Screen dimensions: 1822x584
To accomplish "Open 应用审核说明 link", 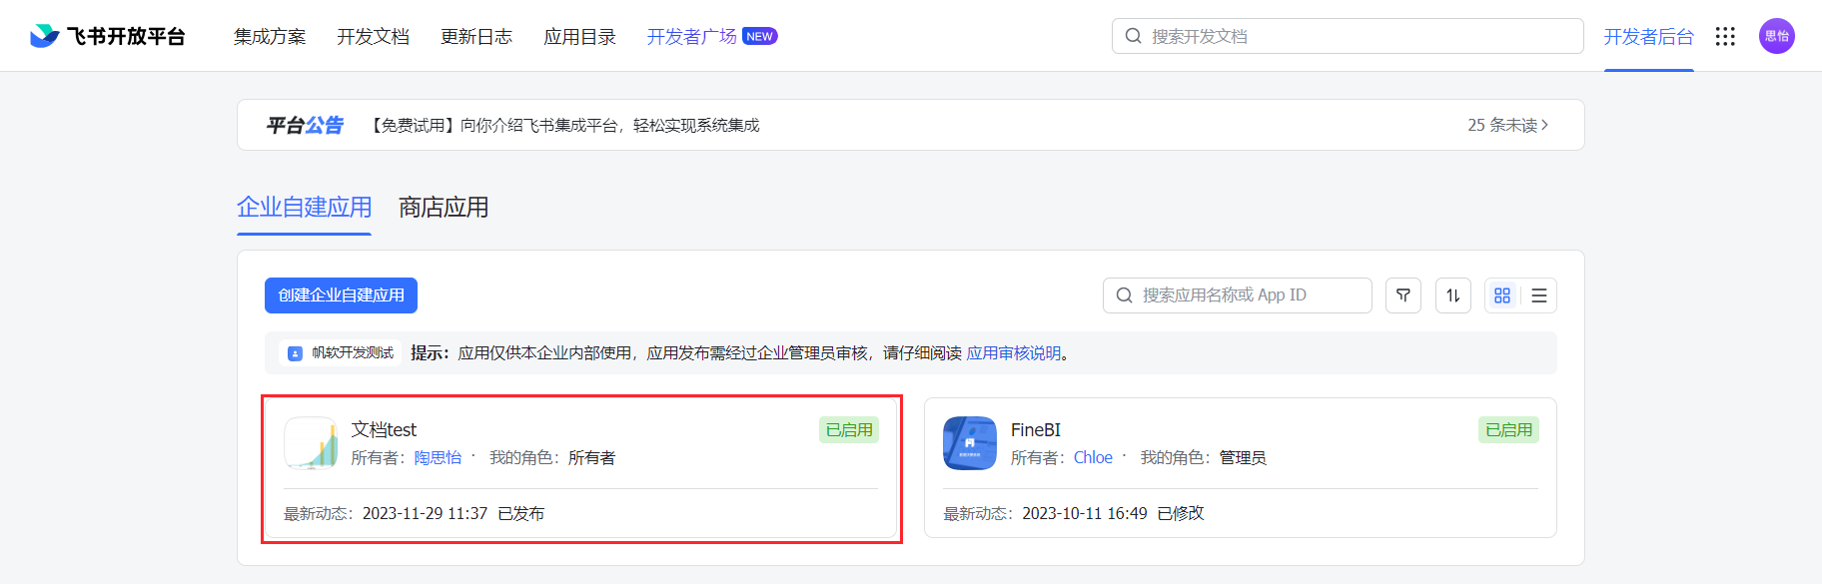I will (1013, 353).
